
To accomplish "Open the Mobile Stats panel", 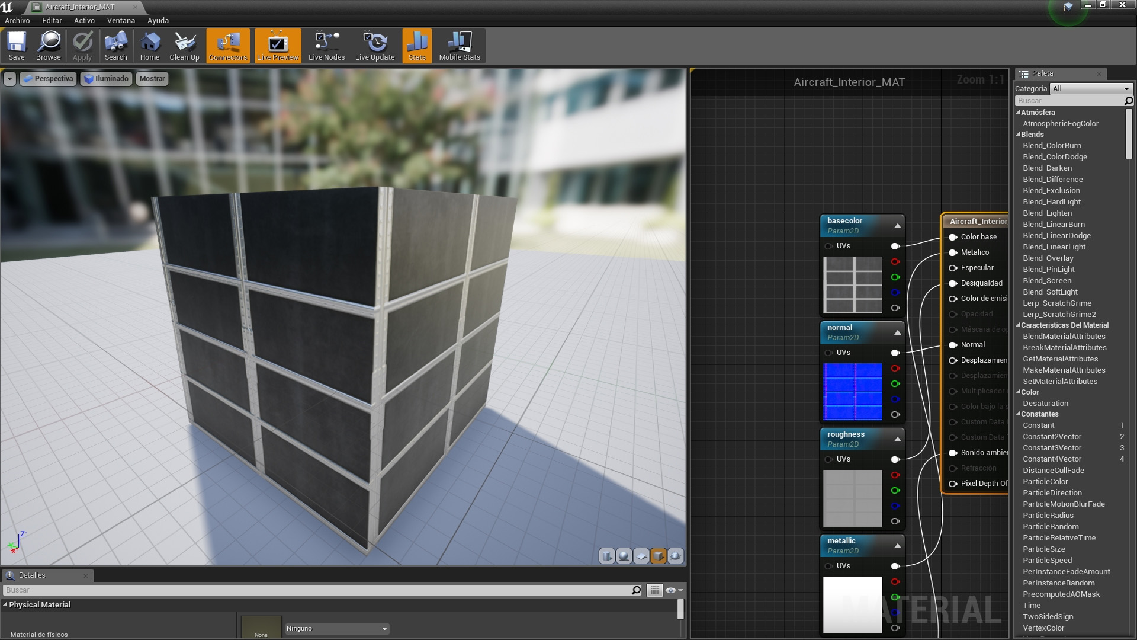I will tap(459, 46).
